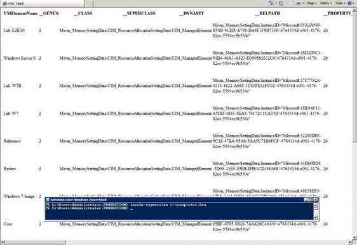The height and width of the screenshot is (245, 357).
Task: Click the blue Help icon in toolbar
Action: point(350,3)
